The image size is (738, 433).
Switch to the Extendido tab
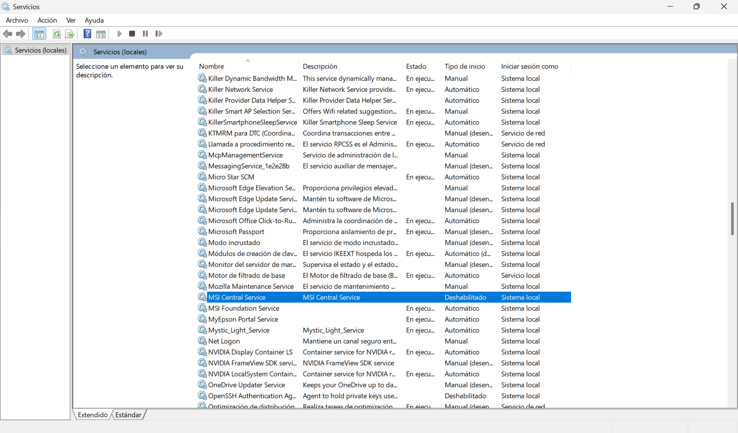coord(93,415)
